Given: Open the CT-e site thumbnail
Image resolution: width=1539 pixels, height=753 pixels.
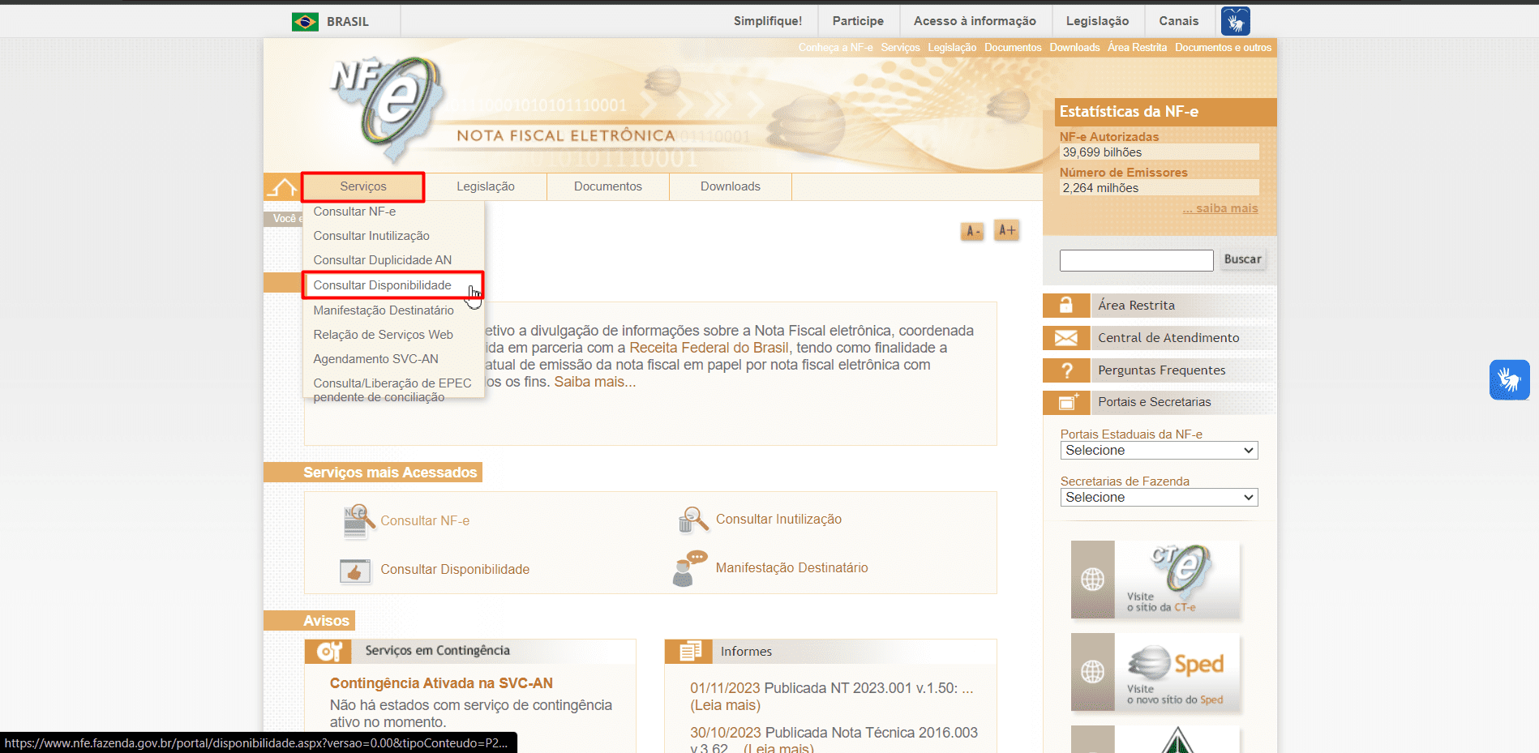Looking at the screenshot, I should coord(1155,580).
